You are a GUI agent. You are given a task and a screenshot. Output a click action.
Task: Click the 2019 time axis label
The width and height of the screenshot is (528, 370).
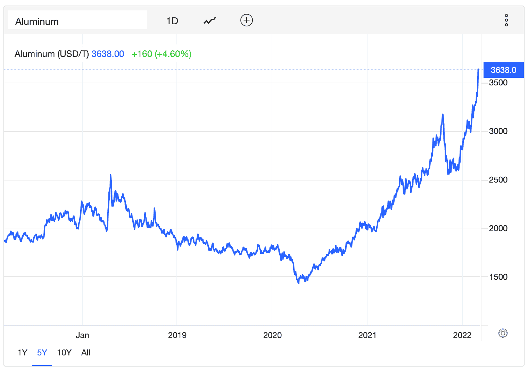point(177,335)
